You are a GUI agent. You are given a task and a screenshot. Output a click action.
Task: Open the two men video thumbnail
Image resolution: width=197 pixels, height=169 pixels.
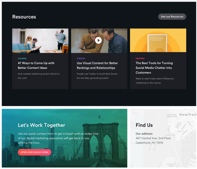click(x=99, y=41)
